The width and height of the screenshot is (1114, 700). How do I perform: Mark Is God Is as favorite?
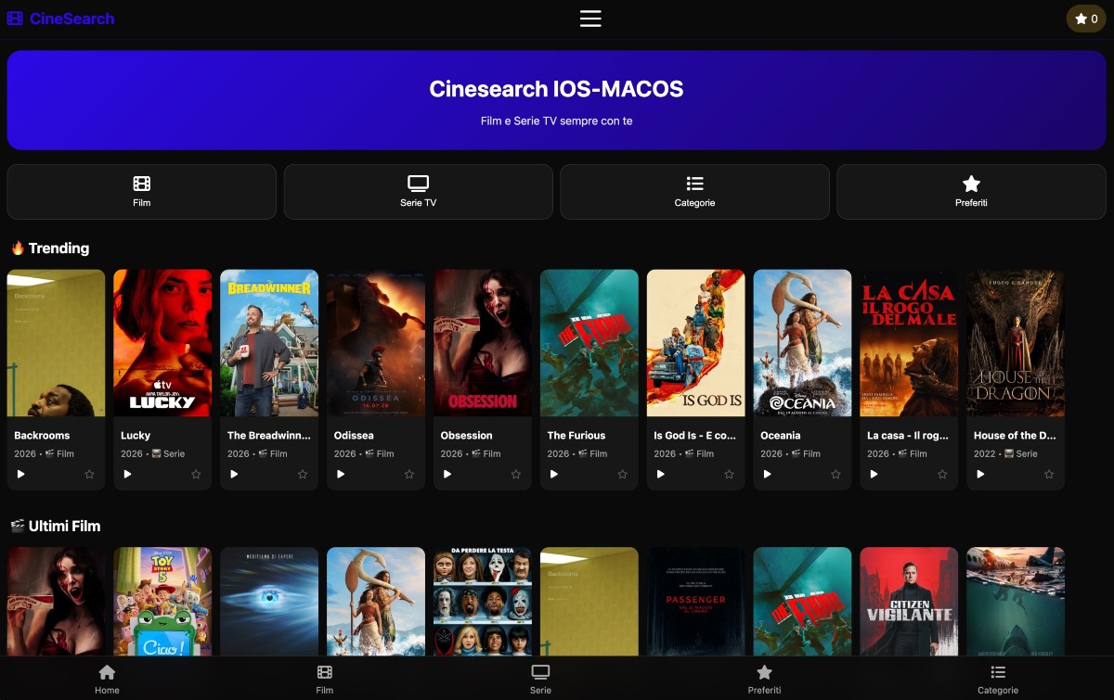click(730, 474)
